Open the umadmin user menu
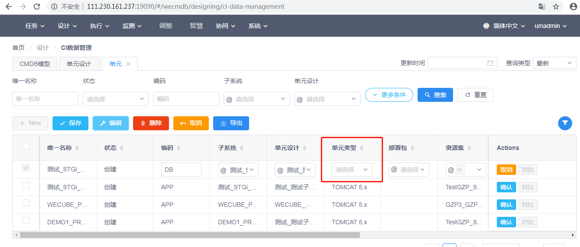 point(551,26)
